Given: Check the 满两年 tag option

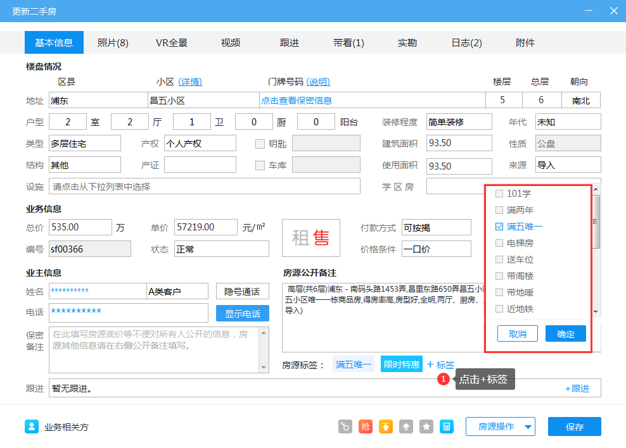Looking at the screenshot, I should coord(499,210).
